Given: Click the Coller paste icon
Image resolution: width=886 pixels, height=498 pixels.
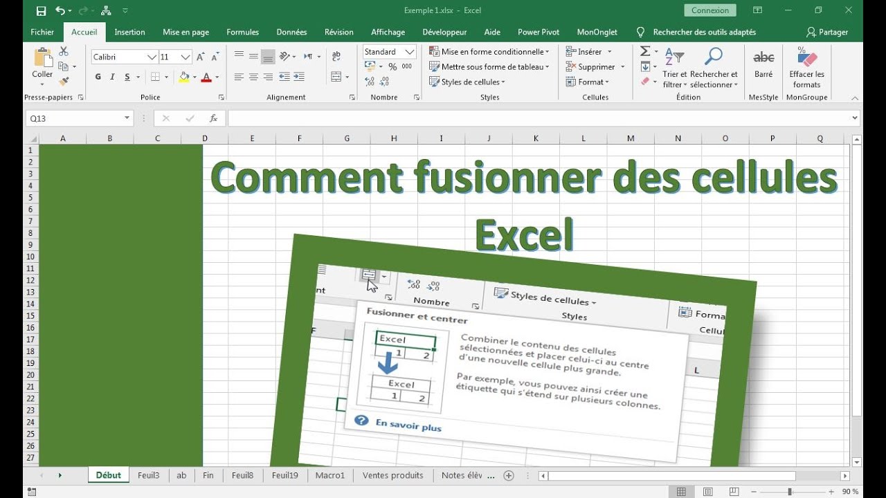Looking at the screenshot, I should click(x=42, y=57).
